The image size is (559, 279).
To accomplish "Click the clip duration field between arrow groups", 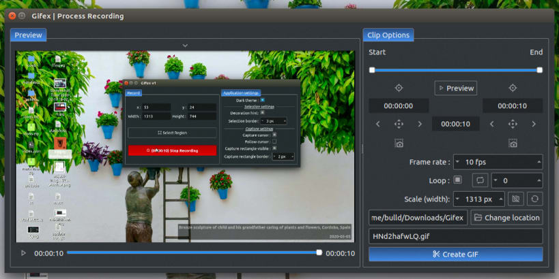I will pyautogui.click(x=456, y=124).
